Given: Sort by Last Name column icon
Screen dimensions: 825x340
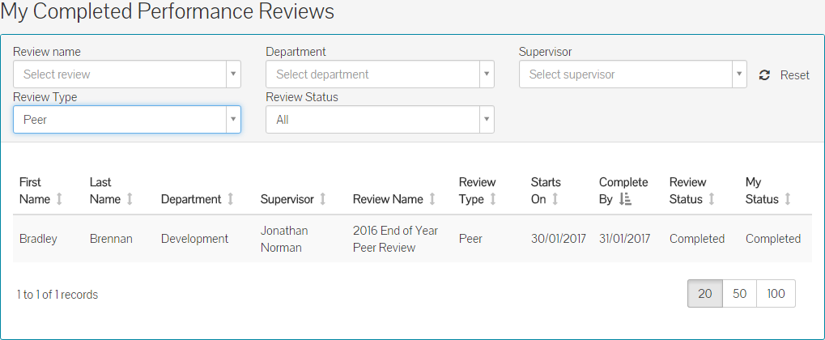Looking at the screenshot, I should [130, 199].
